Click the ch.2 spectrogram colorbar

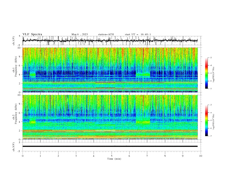coord(206,120)
